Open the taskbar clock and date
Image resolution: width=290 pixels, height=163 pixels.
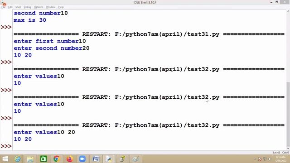281,159
